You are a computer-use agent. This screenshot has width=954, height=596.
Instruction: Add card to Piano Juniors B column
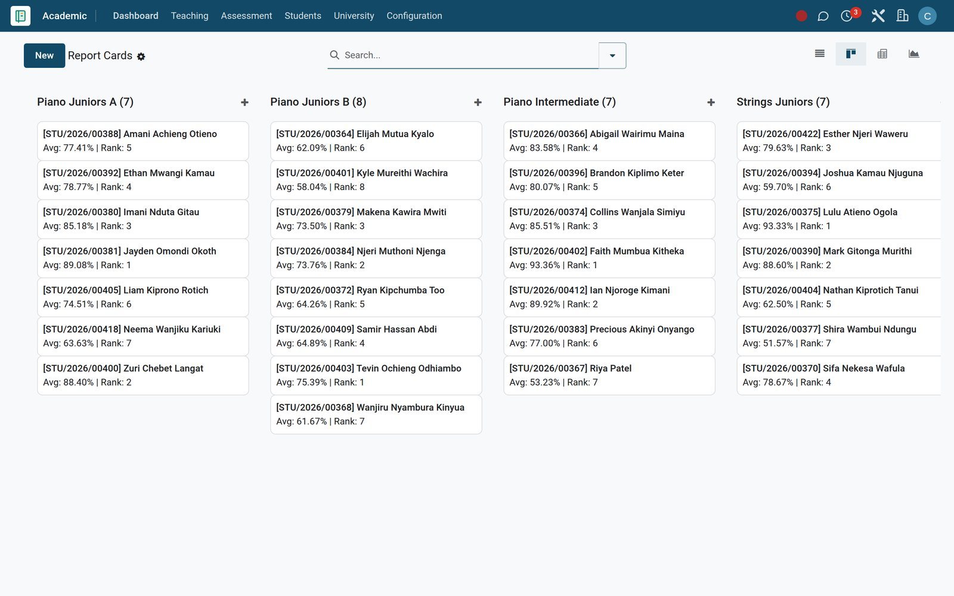[x=478, y=103]
